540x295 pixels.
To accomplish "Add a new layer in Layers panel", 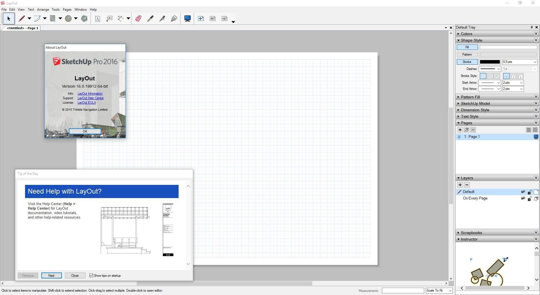I will point(460,185).
